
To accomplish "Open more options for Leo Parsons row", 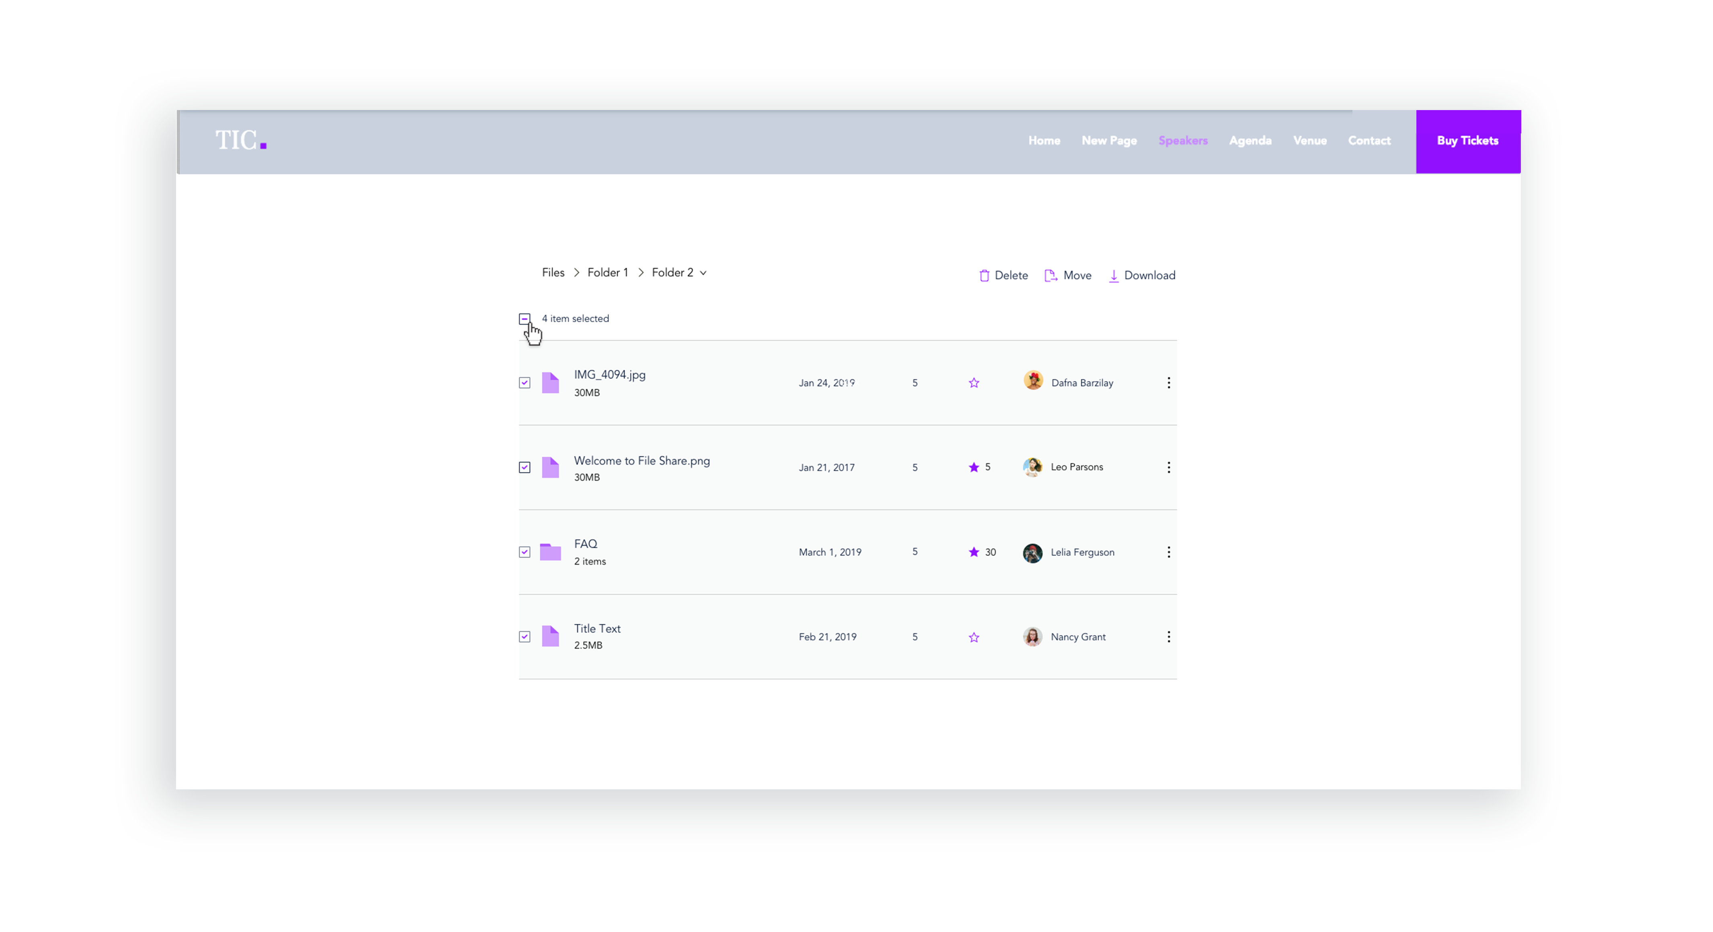I will (x=1168, y=467).
